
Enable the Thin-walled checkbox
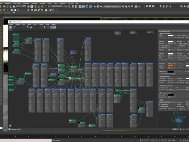[x=178, y=60]
